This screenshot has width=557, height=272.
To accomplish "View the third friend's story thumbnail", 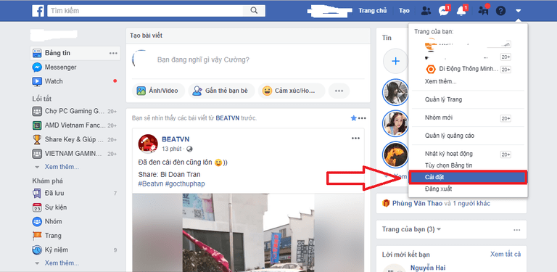I will pyautogui.click(x=395, y=154).
